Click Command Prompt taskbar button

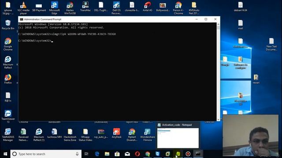tap(198, 154)
